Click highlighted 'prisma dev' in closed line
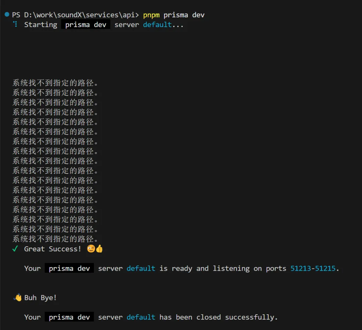This screenshot has width=362, height=330. (x=69, y=317)
